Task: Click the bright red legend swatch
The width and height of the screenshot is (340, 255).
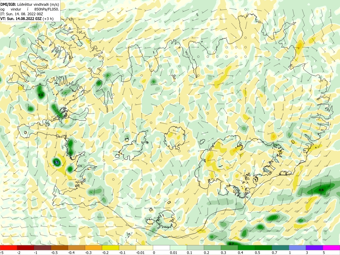Action: coord(8,248)
